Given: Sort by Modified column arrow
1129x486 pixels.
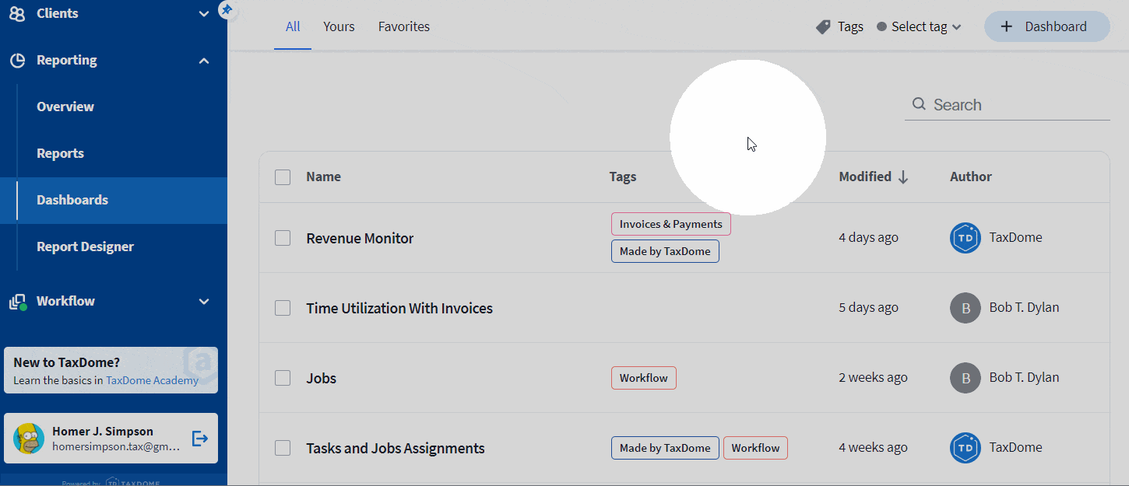Looking at the screenshot, I should tap(903, 177).
